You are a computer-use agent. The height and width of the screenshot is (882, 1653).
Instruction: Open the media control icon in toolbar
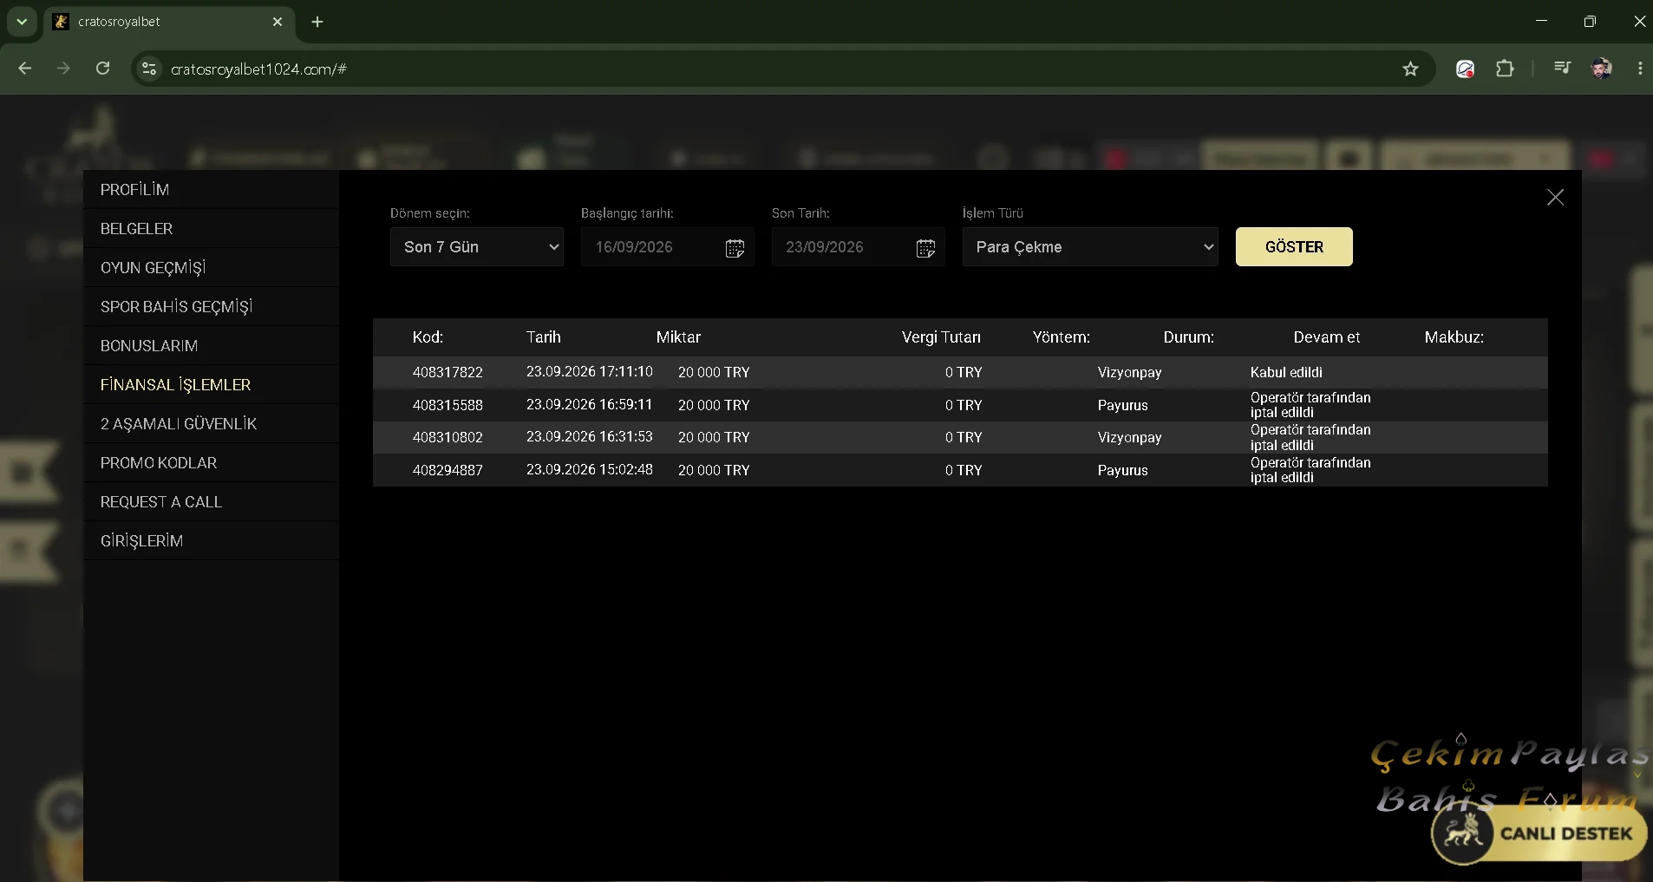pyautogui.click(x=1562, y=69)
